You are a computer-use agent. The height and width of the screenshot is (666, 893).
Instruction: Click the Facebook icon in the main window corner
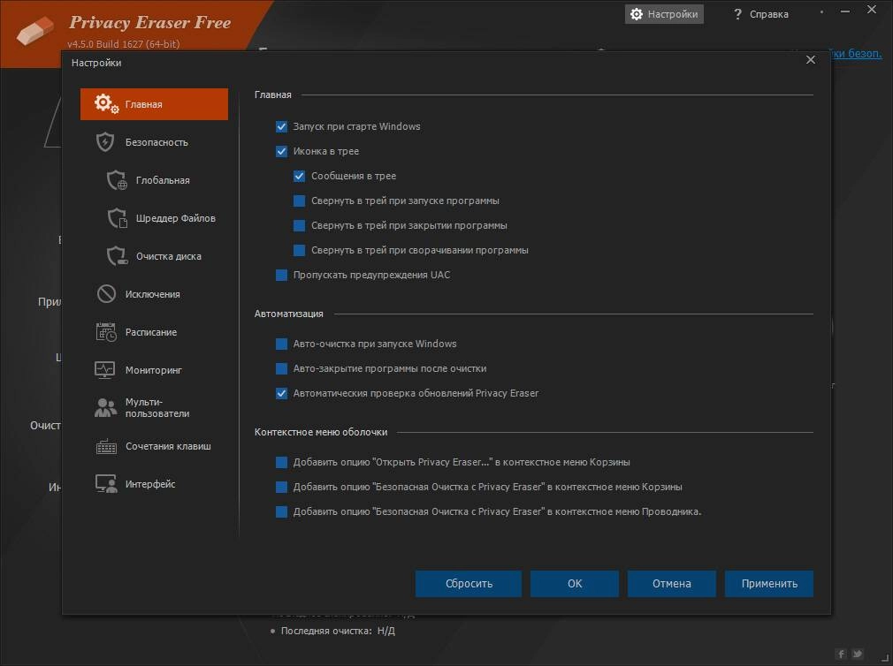click(x=841, y=654)
